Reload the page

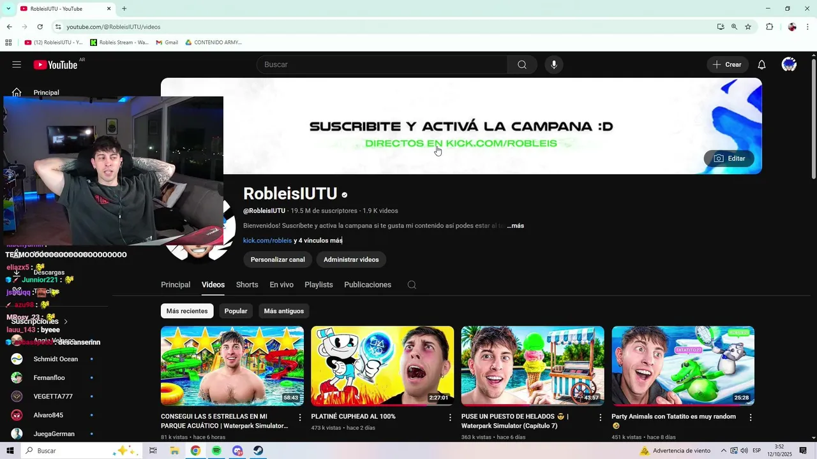40,27
